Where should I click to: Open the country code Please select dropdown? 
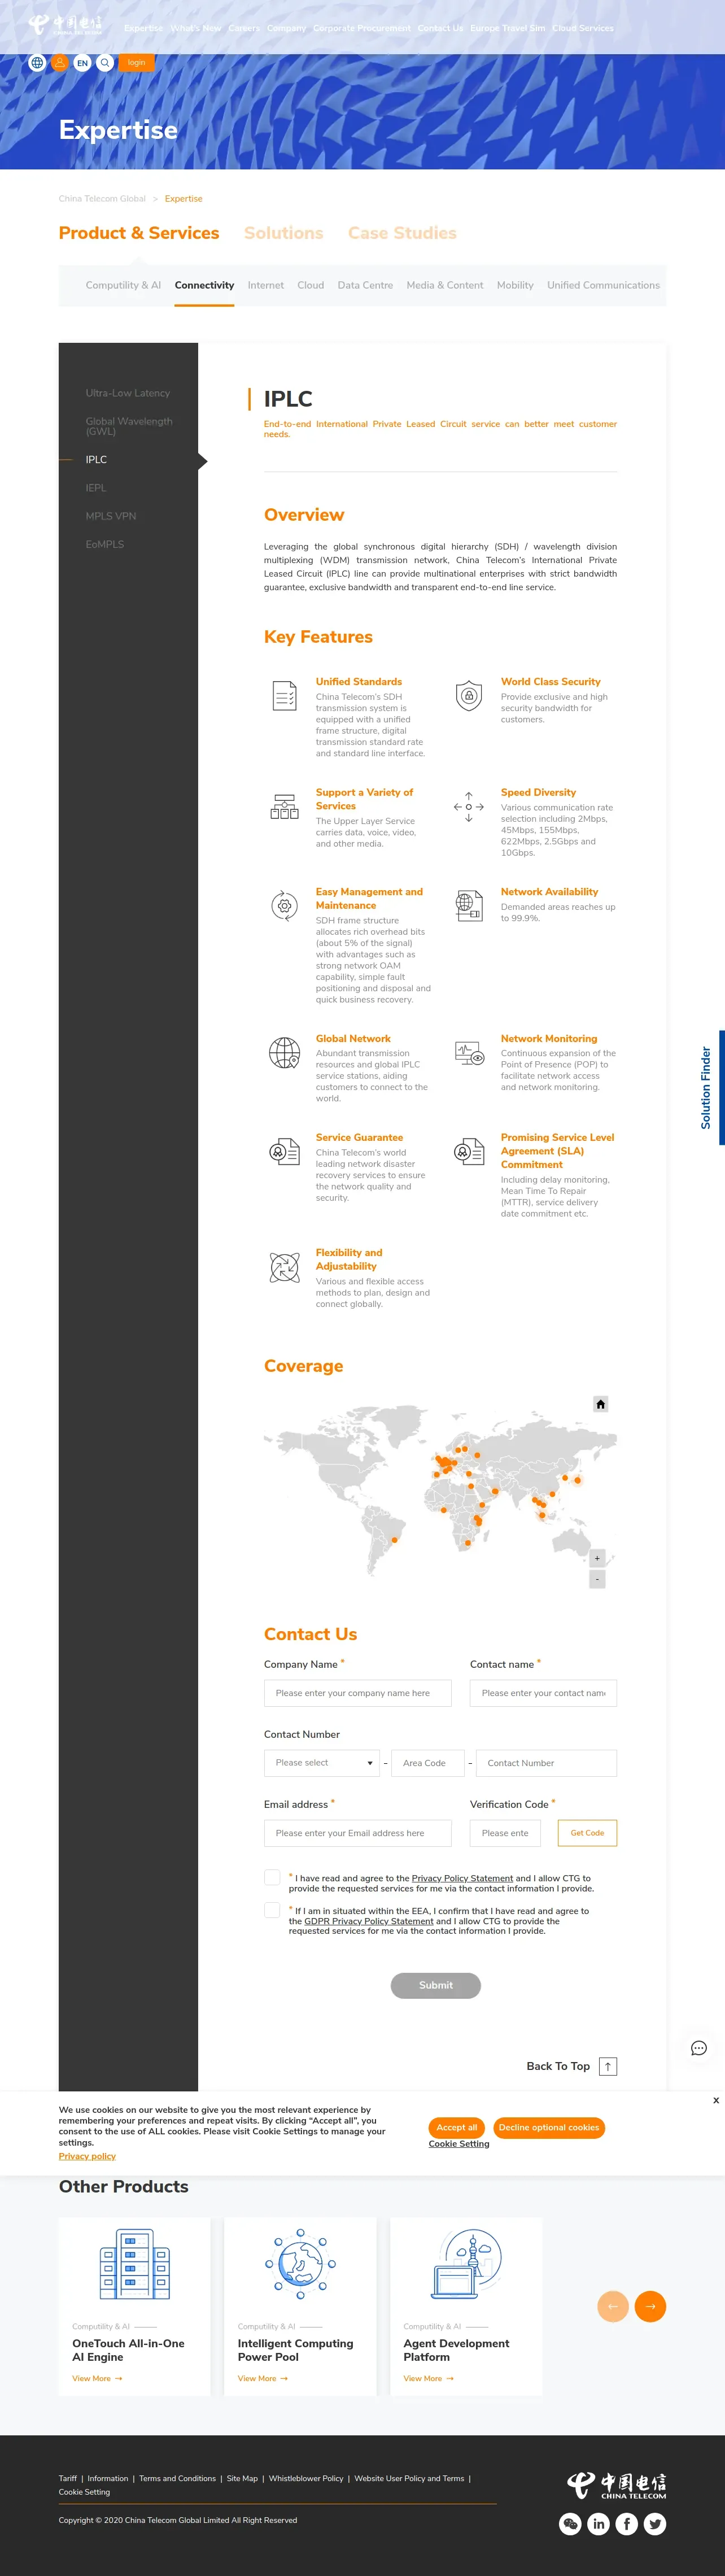(x=322, y=1763)
